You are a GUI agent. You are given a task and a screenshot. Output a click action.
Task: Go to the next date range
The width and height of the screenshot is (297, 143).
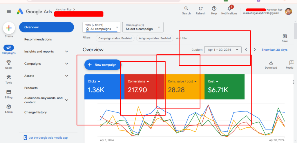[x=255, y=49]
